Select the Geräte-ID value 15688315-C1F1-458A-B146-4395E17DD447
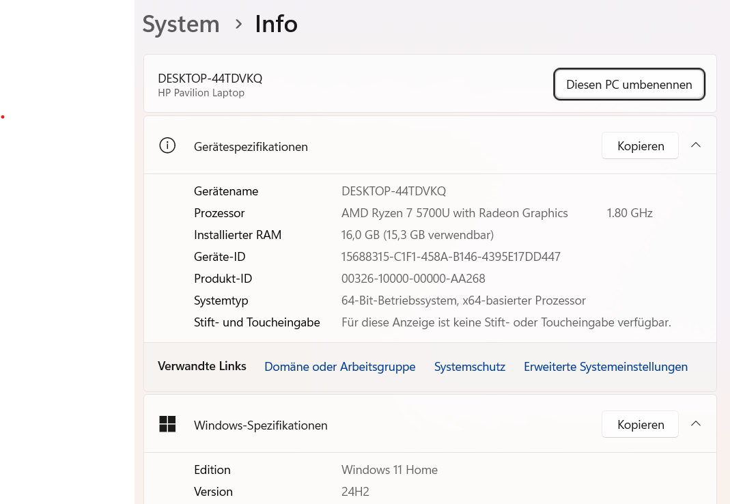This screenshot has width=730, height=504. click(x=451, y=257)
